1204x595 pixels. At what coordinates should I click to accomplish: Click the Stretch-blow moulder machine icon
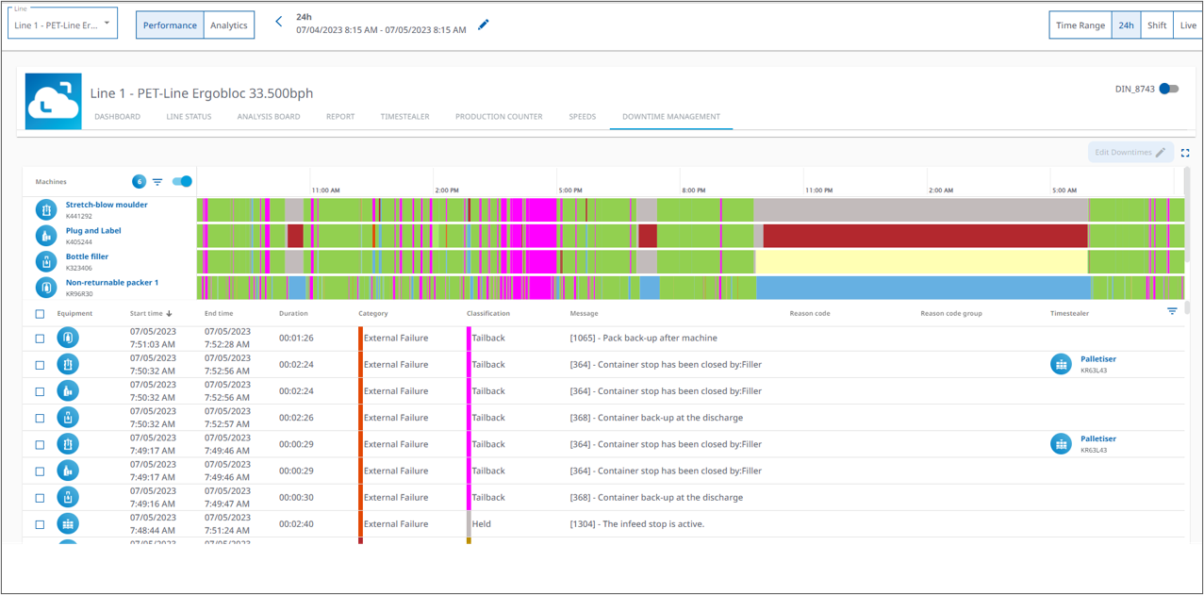coord(45,209)
